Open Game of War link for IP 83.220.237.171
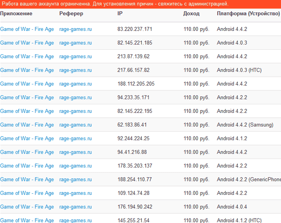This screenshot has height=223, width=281. (x=27, y=29)
